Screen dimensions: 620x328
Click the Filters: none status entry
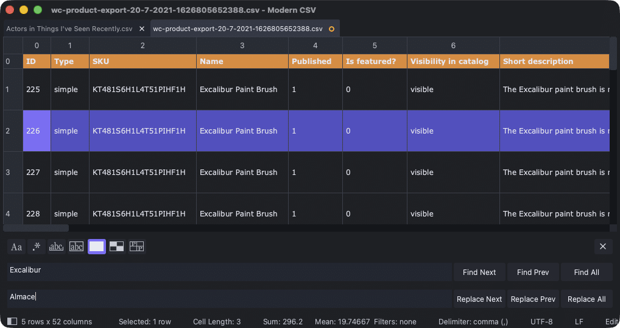click(395, 322)
